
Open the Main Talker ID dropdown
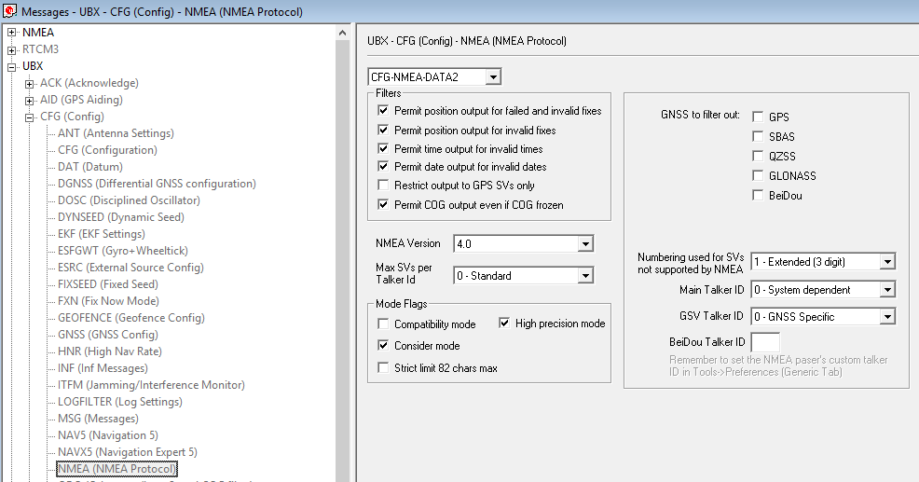pyautogui.click(x=887, y=290)
